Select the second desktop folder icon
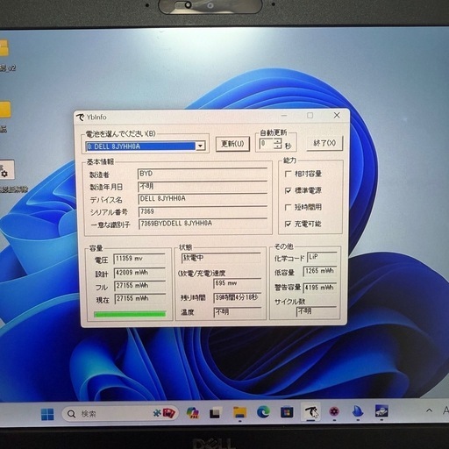 pyautogui.click(x=4, y=110)
